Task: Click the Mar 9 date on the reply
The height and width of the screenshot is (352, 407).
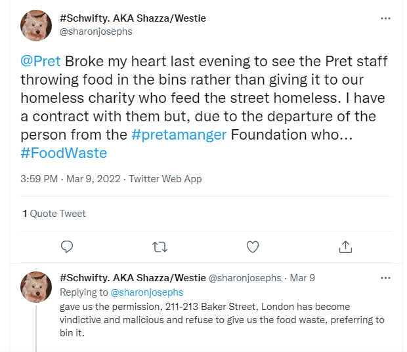Action: (x=303, y=278)
